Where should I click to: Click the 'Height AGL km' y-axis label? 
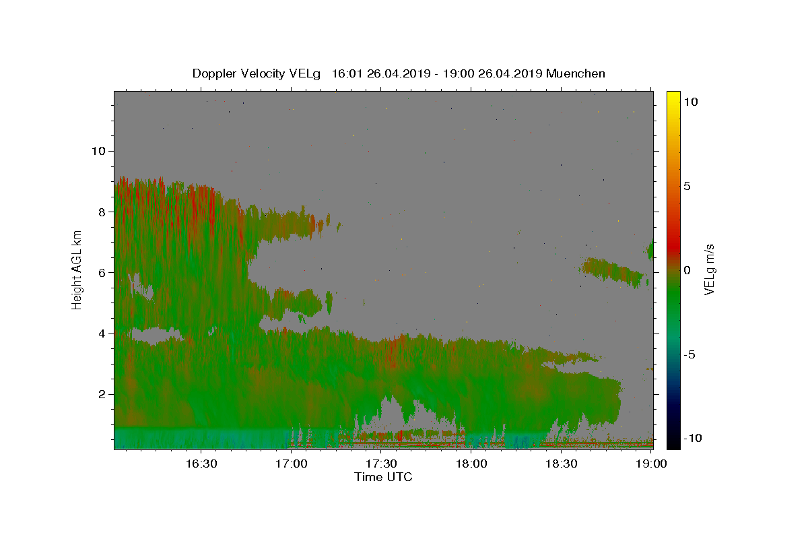77,270
